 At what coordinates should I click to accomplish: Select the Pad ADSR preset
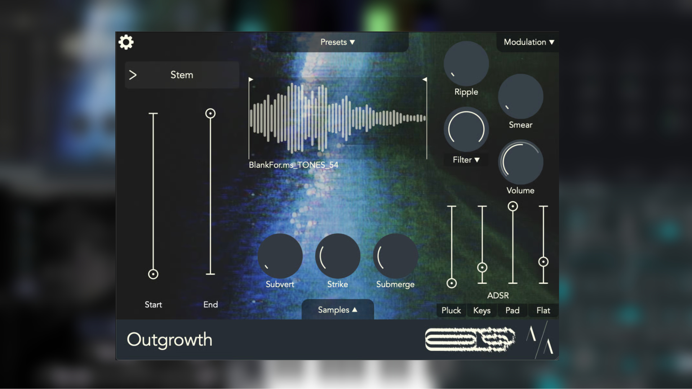point(512,310)
